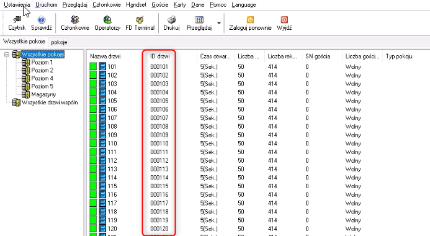Select Wszystkie pokoje in the tree

tap(43, 55)
